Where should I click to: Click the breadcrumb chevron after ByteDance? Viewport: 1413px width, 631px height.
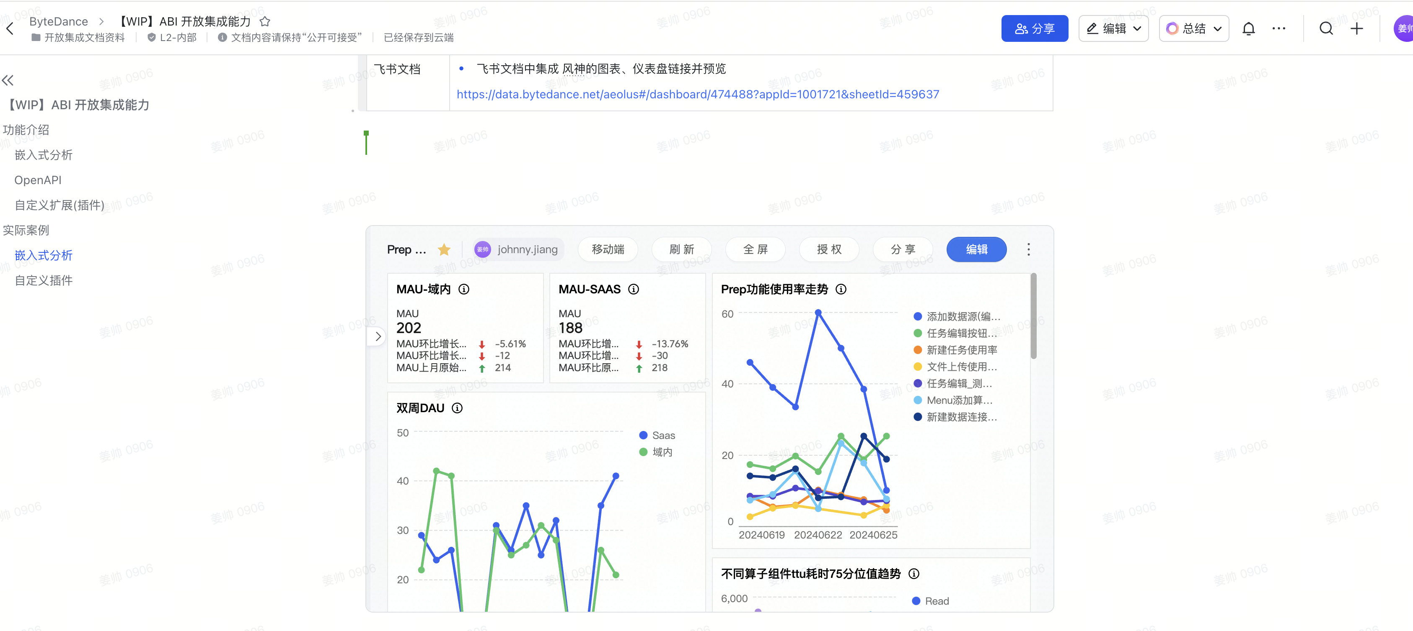point(101,21)
